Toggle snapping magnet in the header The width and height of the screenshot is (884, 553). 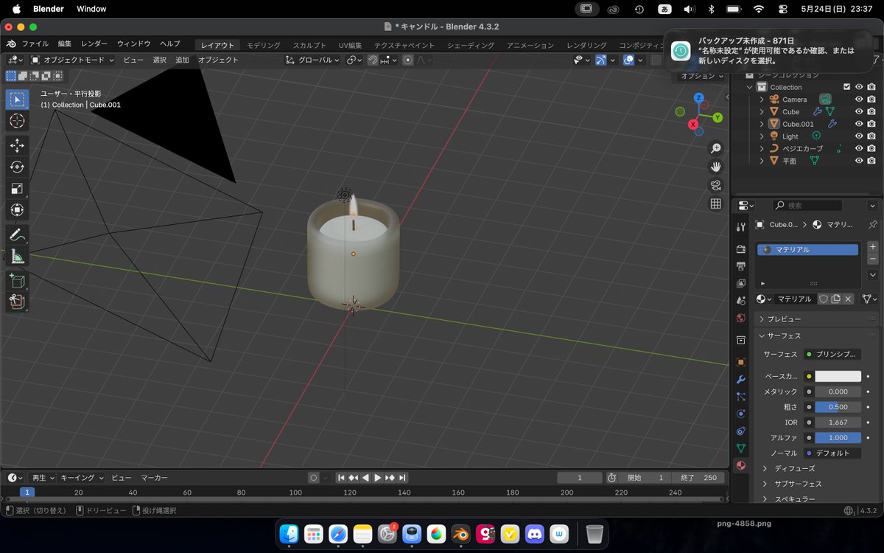tap(373, 60)
